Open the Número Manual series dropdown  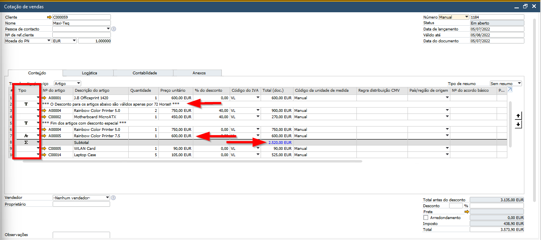pos(467,17)
